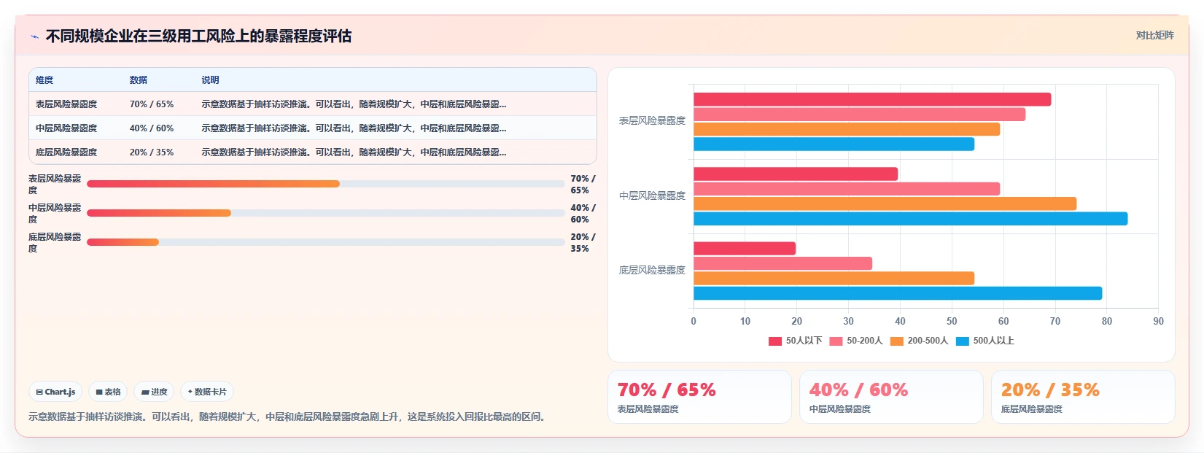Click the 中层风险暴露度 progress bar

point(326,213)
